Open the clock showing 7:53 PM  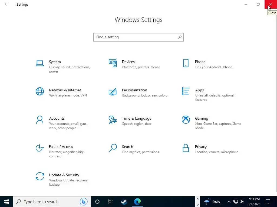coord(254,202)
